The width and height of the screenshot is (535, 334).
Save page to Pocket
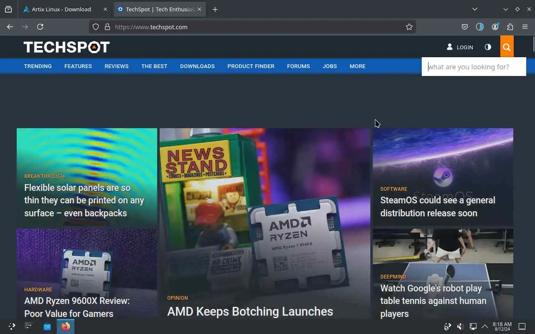[465, 27]
